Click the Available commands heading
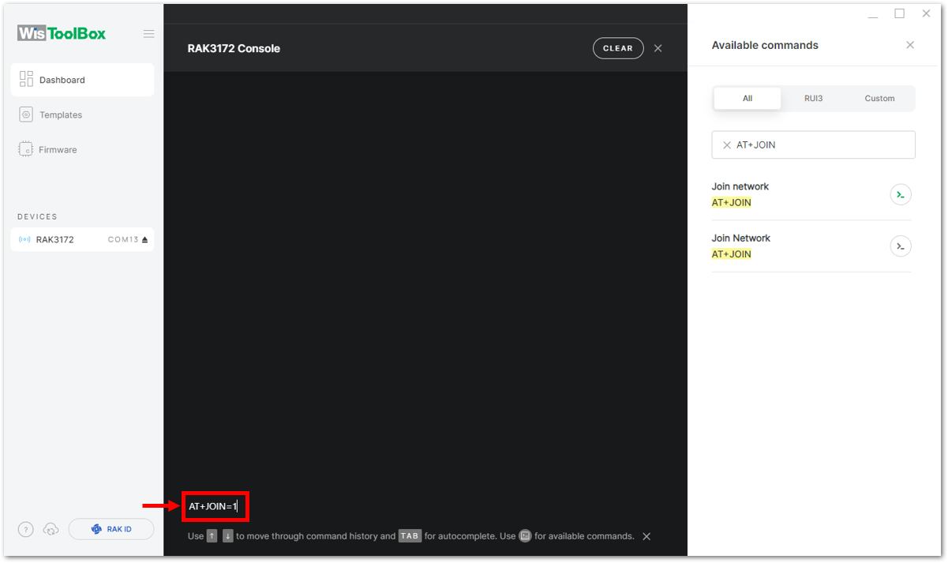 click(x=765, y=45)
